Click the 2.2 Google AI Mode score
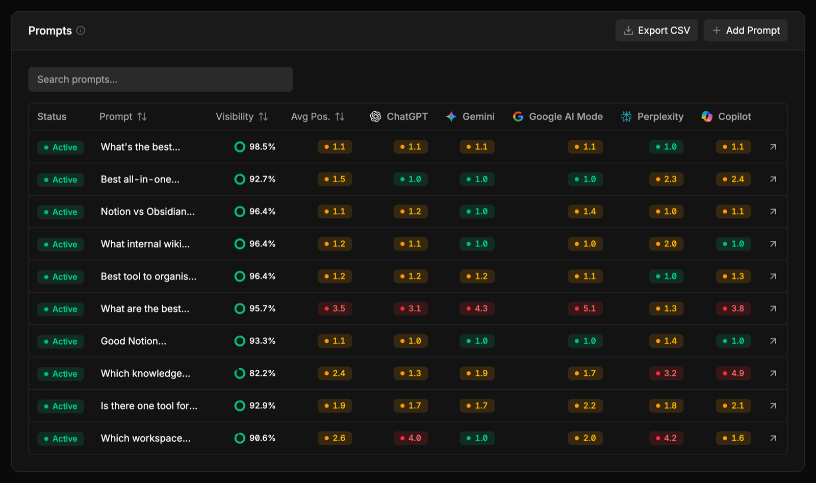The width and height of the screenshot is (816, 483). (585, 406)
